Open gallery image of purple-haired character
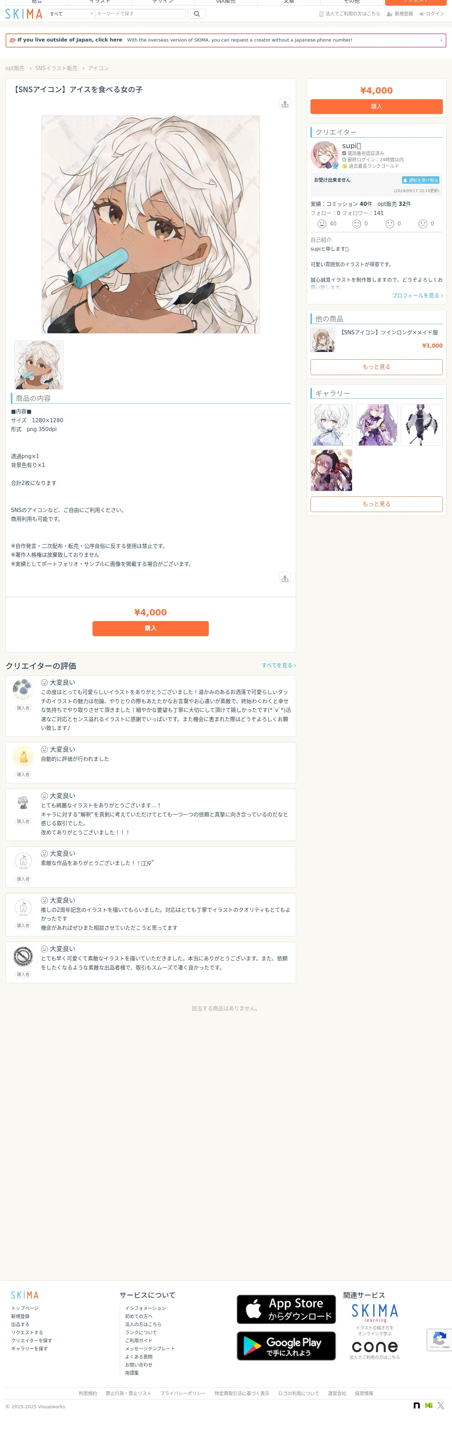The image size is (452, 1435). 377,425
